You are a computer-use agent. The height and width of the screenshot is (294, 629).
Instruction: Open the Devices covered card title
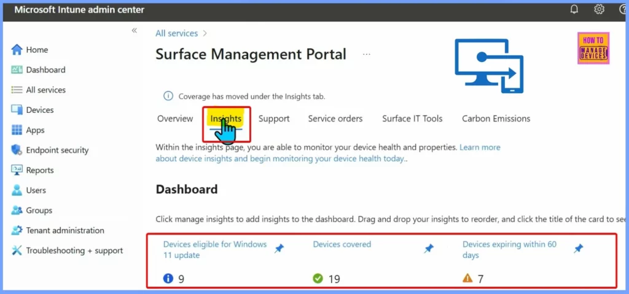coord(342,244)
